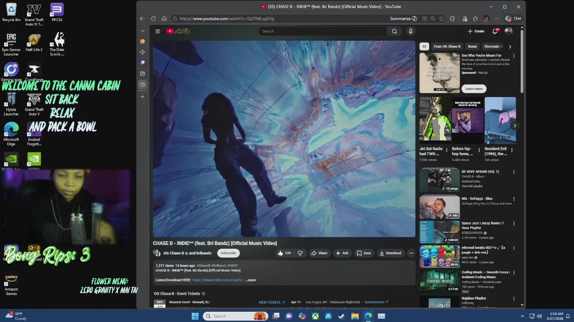
Task: Open RPCS3 desktop shortcut
Action: 57,12
